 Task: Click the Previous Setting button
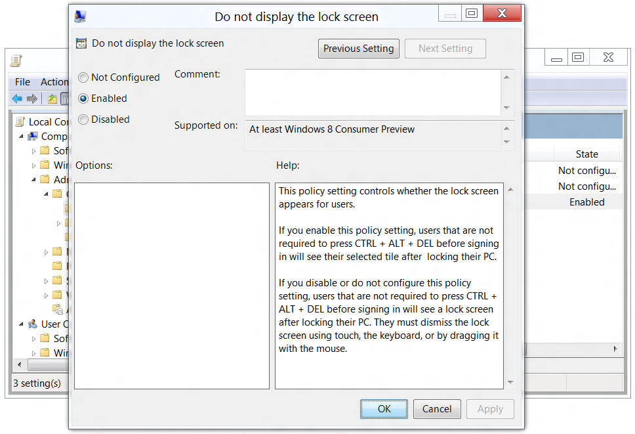click(358, 49)
